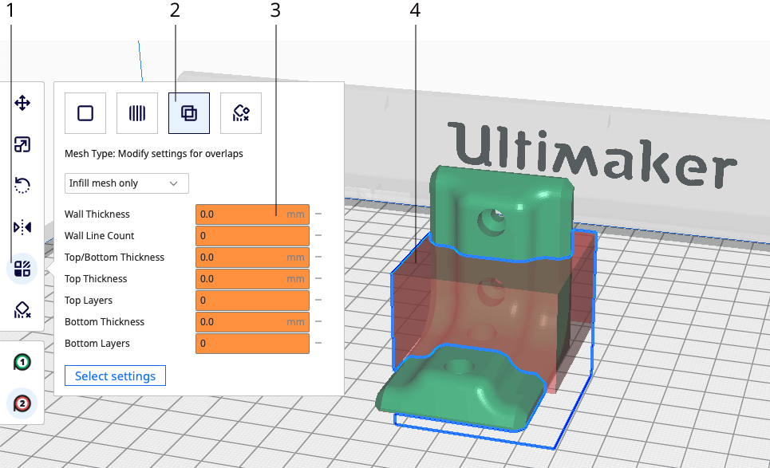Edit the Top/Bottom Thickness input field

(x=252, y=257)
